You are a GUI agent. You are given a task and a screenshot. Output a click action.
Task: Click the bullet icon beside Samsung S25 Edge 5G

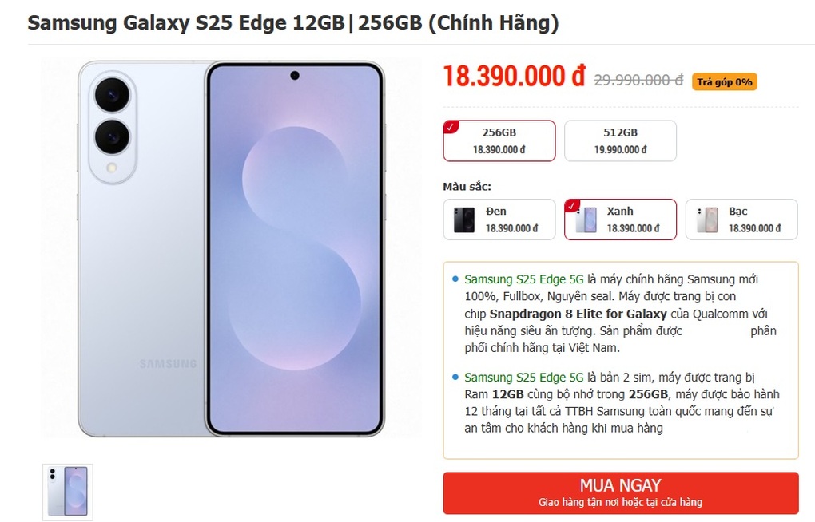pyautogui.click(x=455, y=281)
